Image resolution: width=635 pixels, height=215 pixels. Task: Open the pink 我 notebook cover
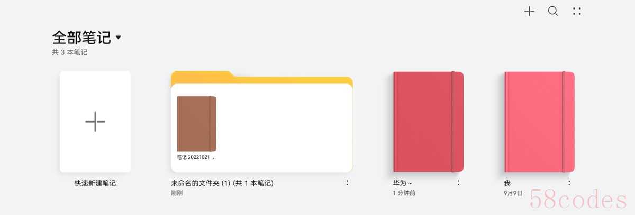[539, 121]
